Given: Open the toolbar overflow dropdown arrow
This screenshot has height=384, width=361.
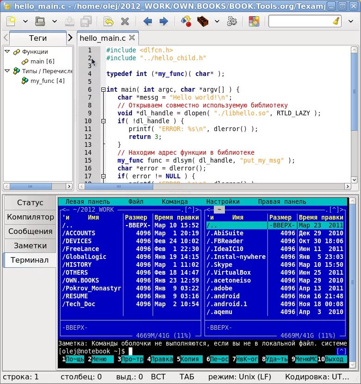Looking at the screenshot, I should (350, 21).
